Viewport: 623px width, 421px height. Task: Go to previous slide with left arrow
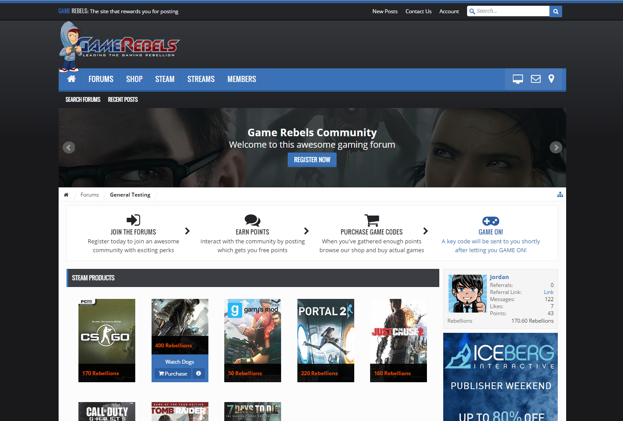(69, 147)
